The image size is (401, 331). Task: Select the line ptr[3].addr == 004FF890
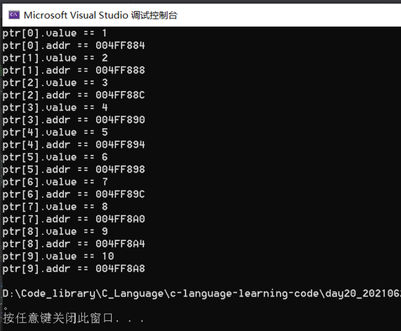coord(74,120)
